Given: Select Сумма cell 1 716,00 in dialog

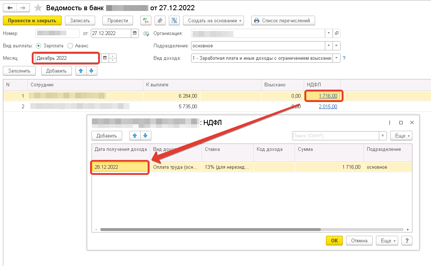Looking at the screenshot, I should [329, 167].
